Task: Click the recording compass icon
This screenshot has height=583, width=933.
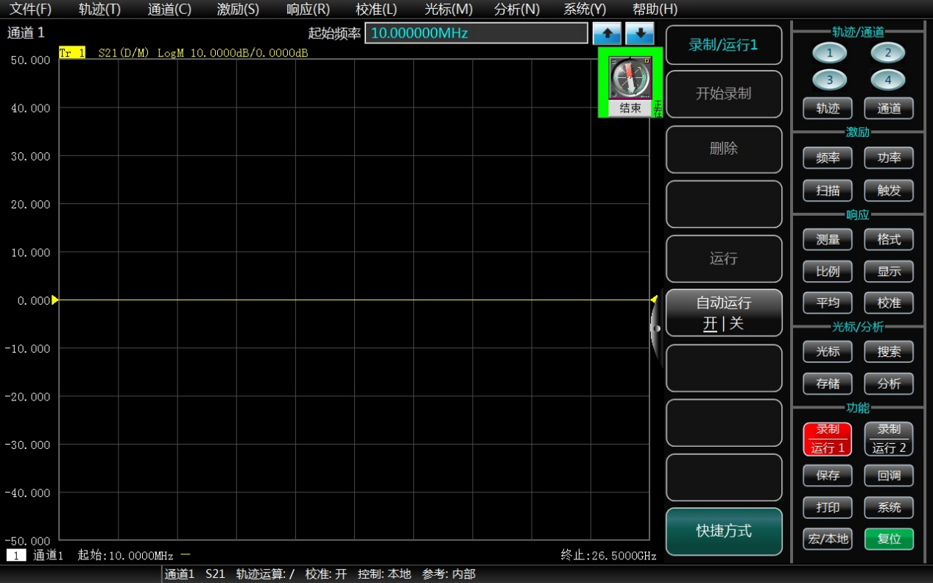Action: click(x=630, y=78)
